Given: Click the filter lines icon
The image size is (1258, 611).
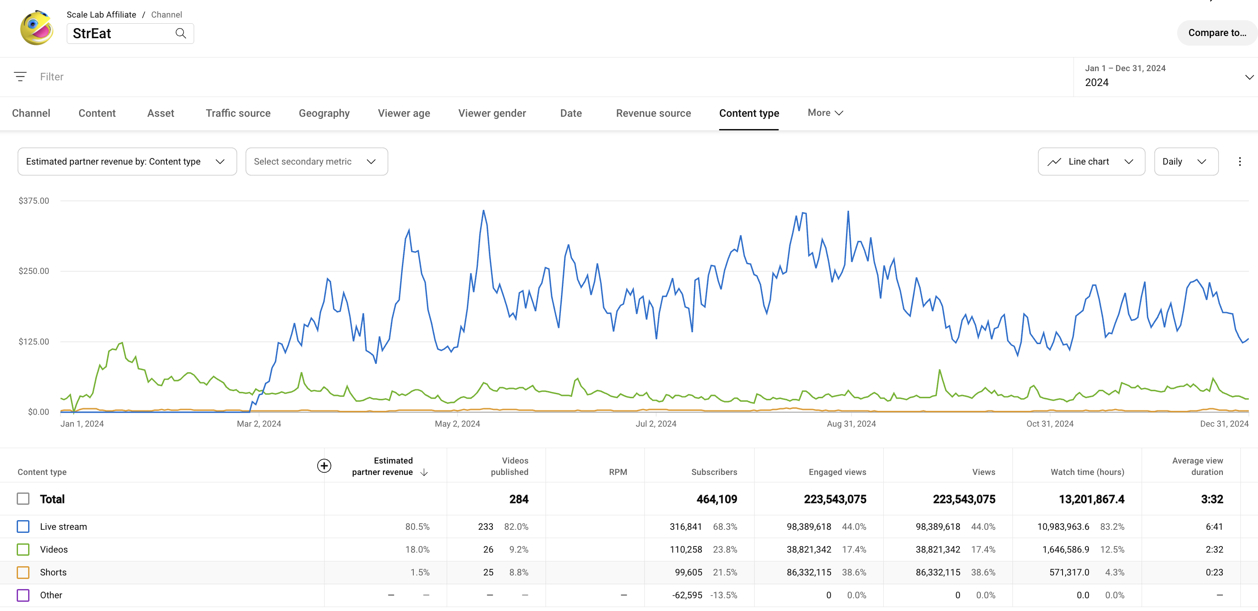Looking at the screenshot, I should tap(20, 77).
